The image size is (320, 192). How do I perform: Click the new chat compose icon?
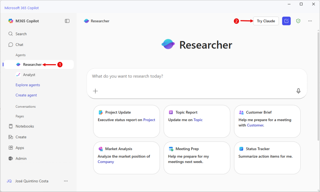(x=286, y=21)
